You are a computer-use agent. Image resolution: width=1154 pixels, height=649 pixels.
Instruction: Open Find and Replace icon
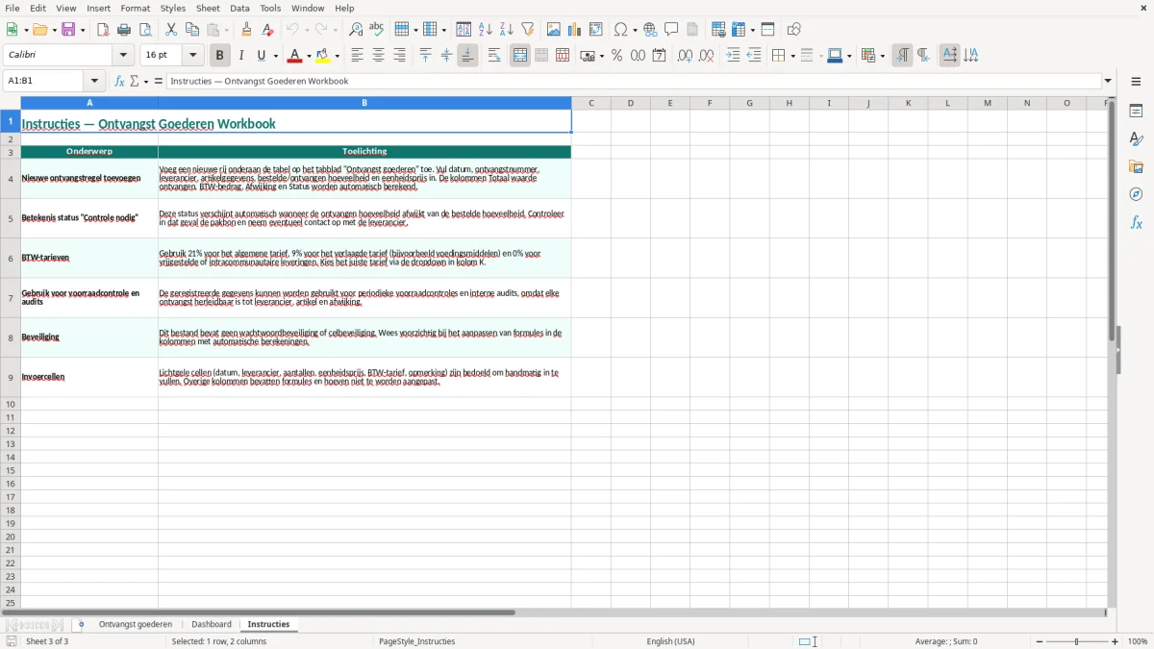(x=355, y=30)
